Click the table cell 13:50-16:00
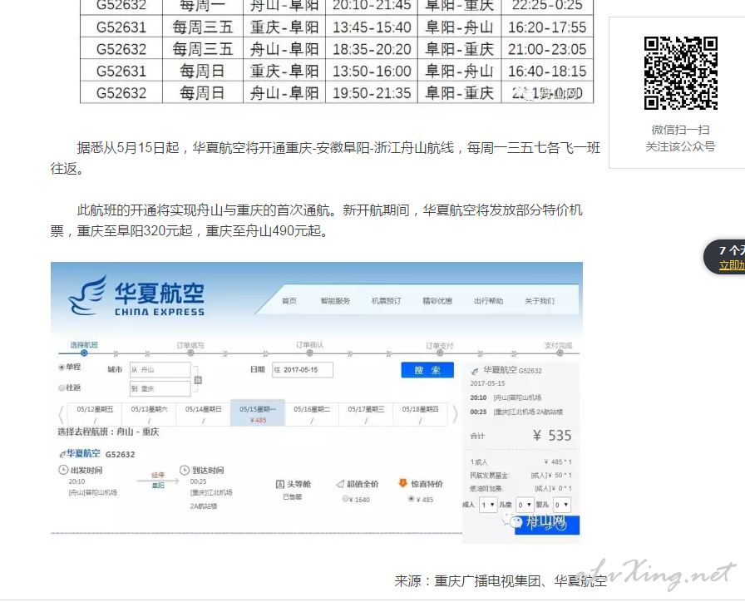Image resolution: width=745 pixels, height=602 pixels. 372,71
